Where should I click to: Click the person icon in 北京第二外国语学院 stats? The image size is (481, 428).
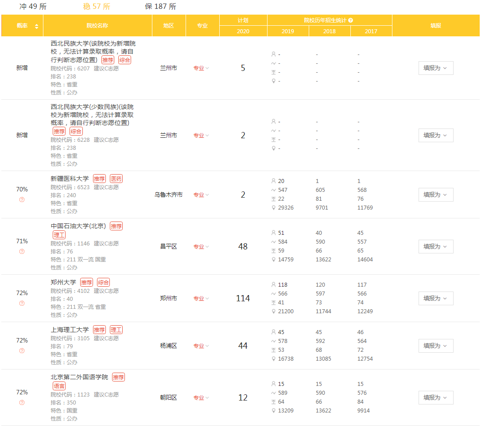[273, 384]
